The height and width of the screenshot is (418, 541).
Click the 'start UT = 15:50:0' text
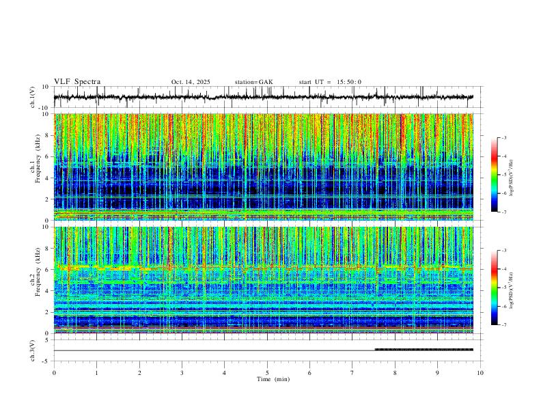click(x=330, y=82)
